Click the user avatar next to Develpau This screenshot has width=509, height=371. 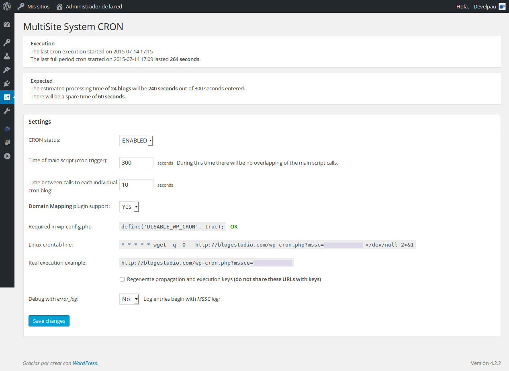(x=502, y=6)
